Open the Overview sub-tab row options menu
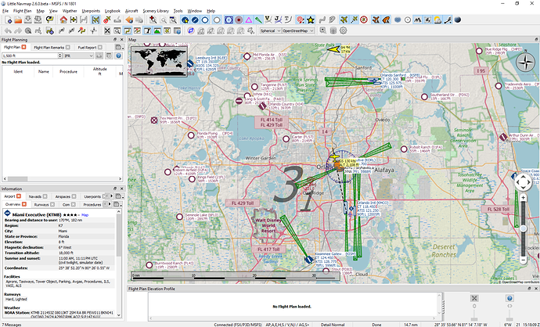Screen dimensions: 540x327 [117, 204]
